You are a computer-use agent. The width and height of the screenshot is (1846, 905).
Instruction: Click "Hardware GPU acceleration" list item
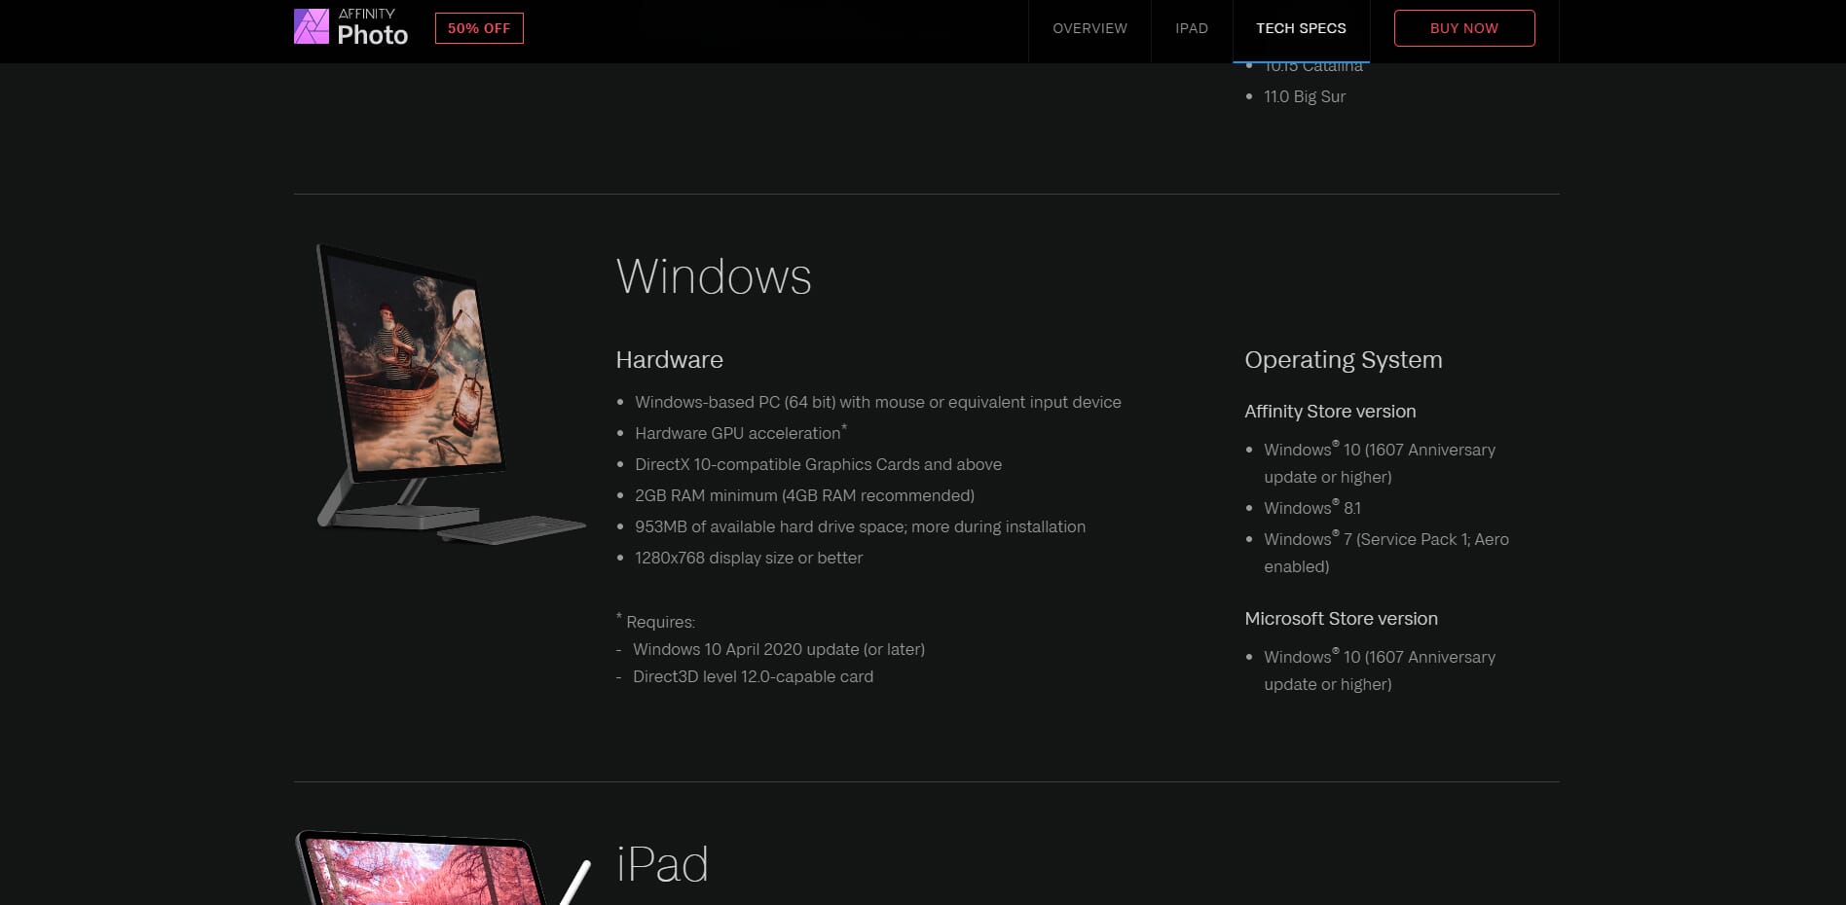(x=741, y=433)
